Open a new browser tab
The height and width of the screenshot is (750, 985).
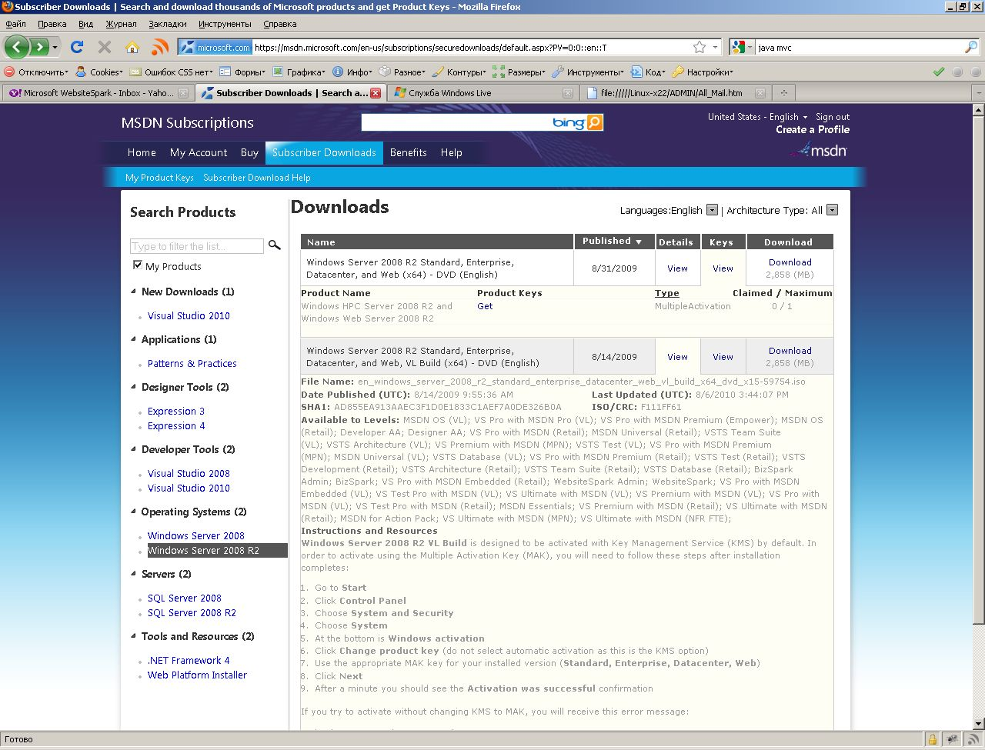784,93
